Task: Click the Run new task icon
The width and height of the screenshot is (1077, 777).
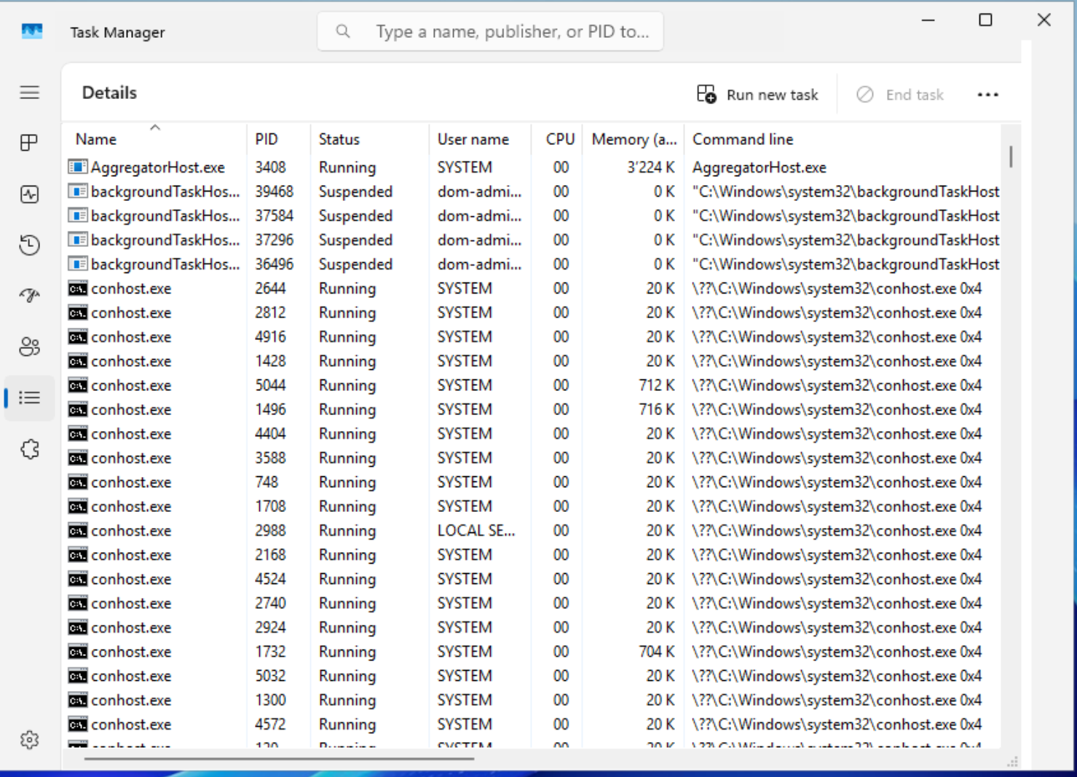Action: (706, 94)
